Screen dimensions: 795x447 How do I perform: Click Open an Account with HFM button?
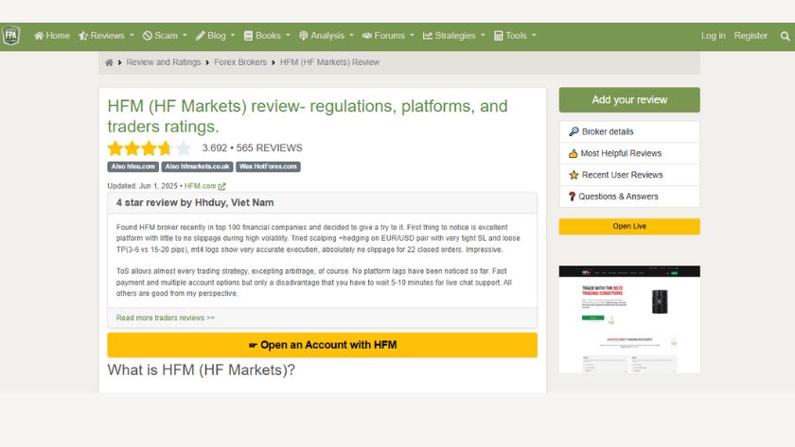pyautogui.click(x=322, y=345)
